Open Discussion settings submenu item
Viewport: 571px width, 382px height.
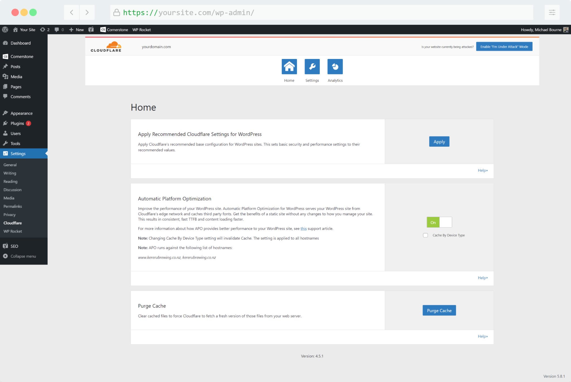pos(12,190)
